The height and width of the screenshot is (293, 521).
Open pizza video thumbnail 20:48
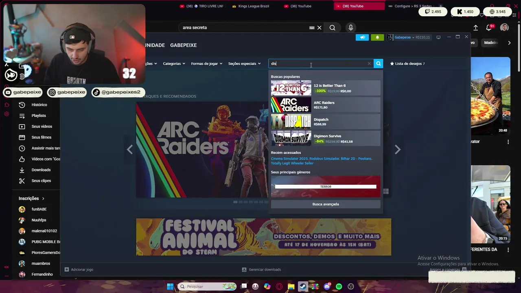point(490,96)
